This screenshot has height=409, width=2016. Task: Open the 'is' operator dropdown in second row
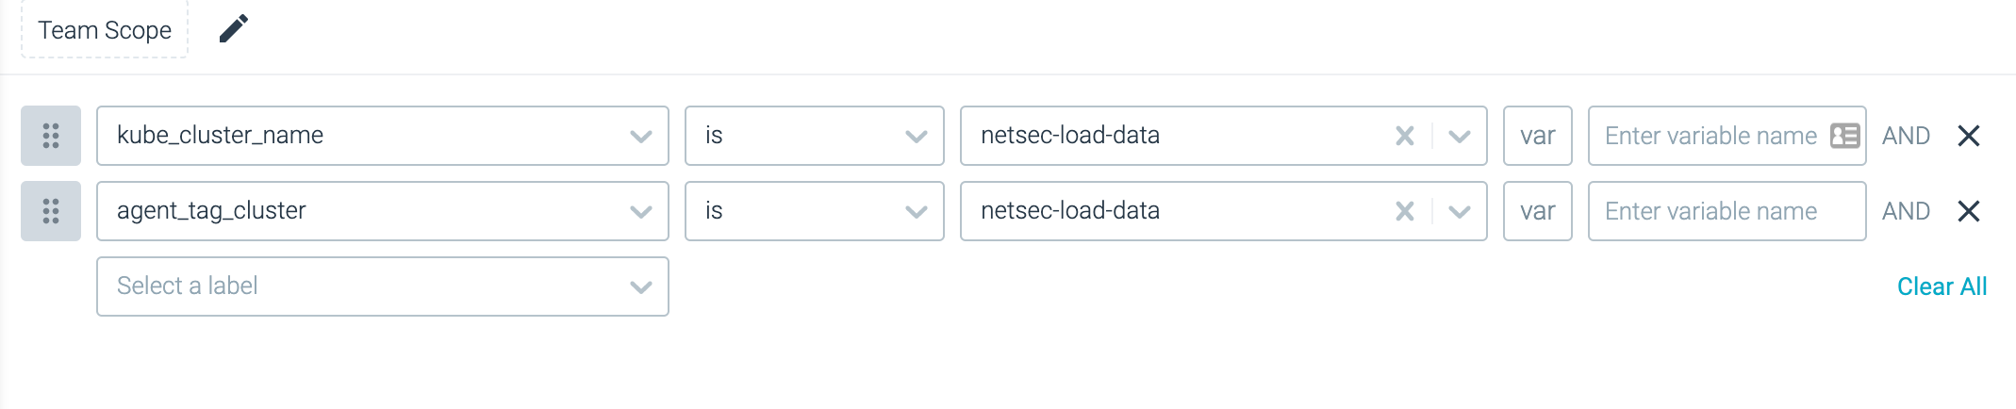pos(815,211)
